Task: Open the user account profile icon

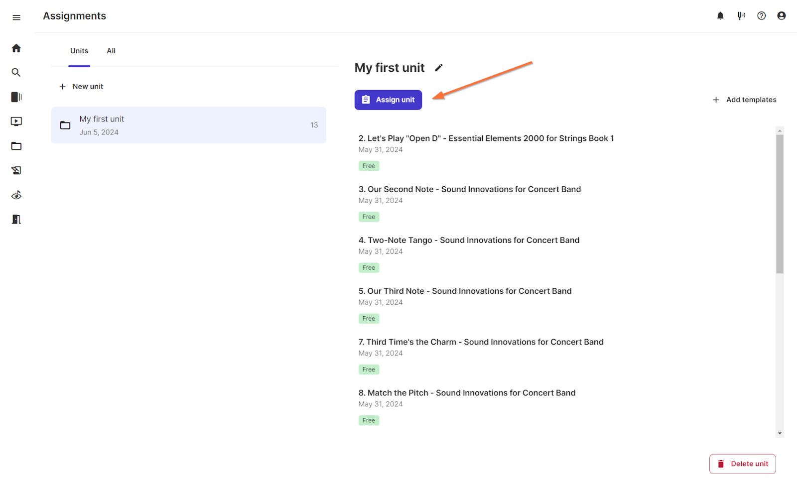Action: tap(781, 16)
